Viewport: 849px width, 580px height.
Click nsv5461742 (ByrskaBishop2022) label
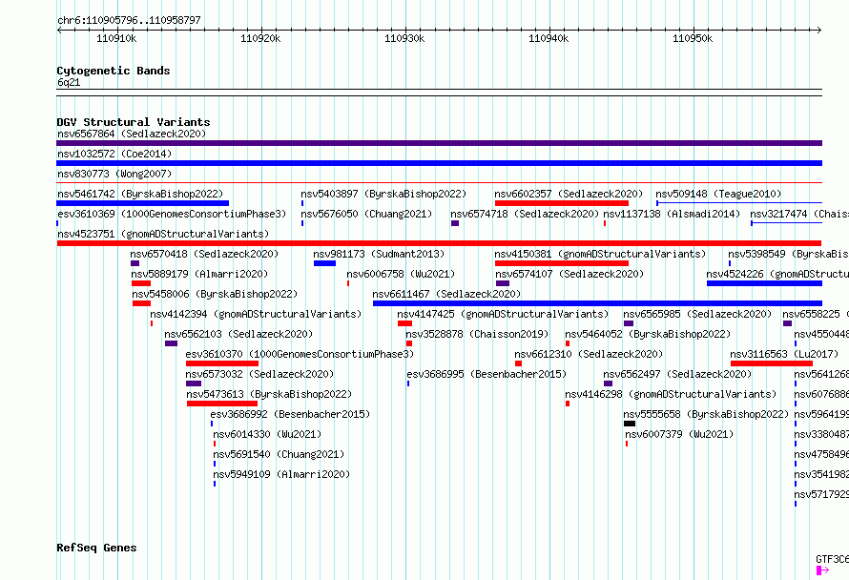140,194
